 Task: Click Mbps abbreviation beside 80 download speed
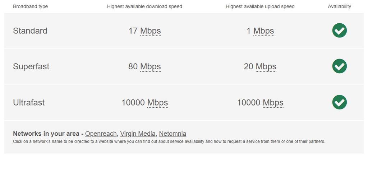click(151, 66)
